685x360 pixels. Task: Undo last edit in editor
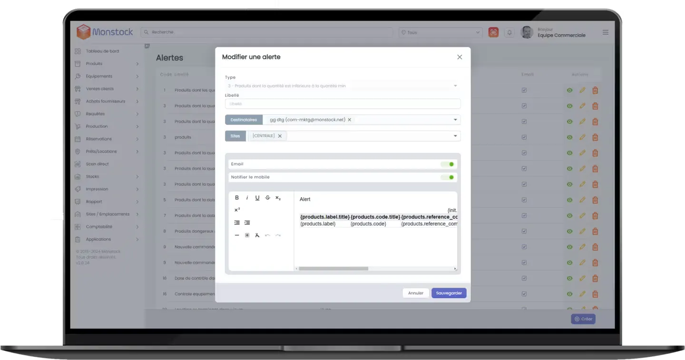[x=267, y=236]
